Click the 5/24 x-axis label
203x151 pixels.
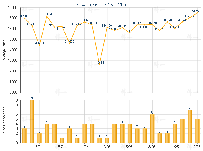(x=39, y=147)
